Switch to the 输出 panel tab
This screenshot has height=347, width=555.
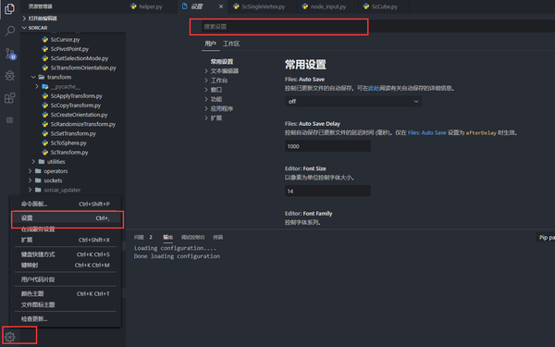pyautogui.click(x=167, y=237)
